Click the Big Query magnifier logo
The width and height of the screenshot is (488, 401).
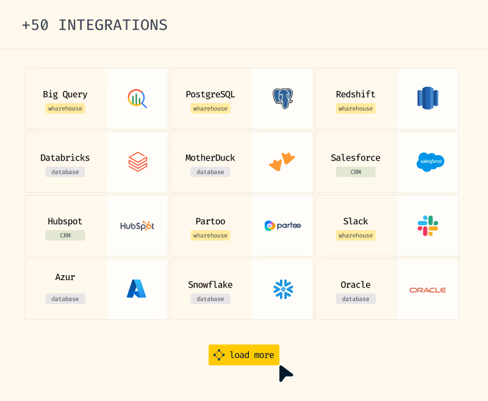click(x=137, y=98)
